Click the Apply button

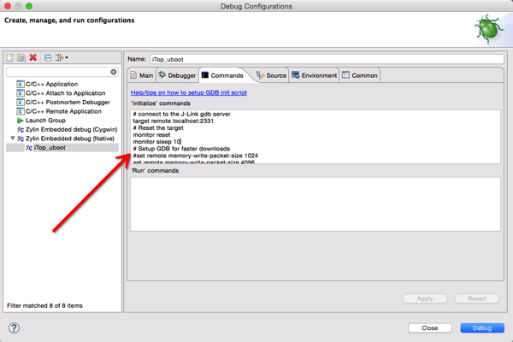pyautogui.click(x=425, y=298)
